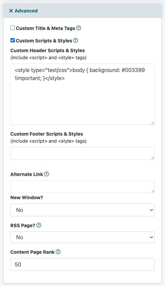This screenshot has width=165, height=286.
Task: Show help icon next to RSS Page
Action: click(x=39, y=225)
